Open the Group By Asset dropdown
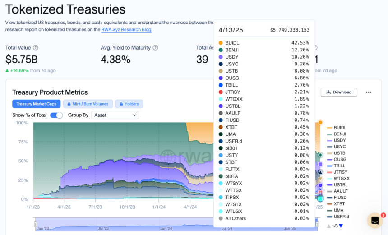 tap(115, 115)
